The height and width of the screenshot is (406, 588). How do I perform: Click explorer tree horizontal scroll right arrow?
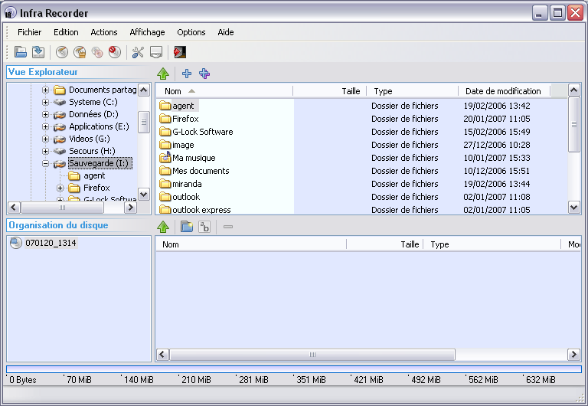130,207
